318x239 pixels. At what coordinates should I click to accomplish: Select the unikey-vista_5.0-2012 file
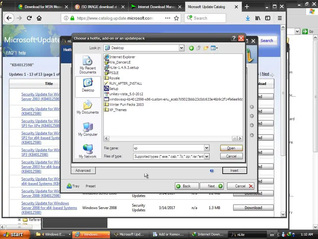click(x=124, y=94)
